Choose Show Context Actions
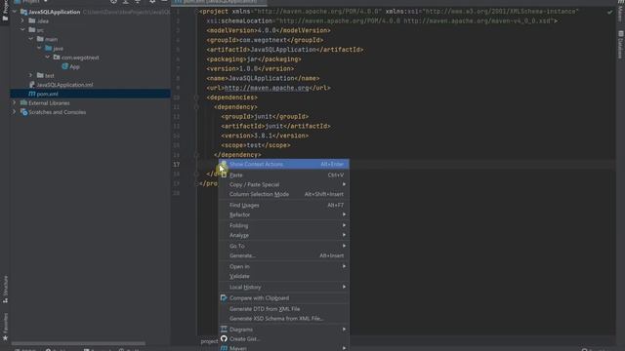Screen dimensions: 625x351 pos(284,164)
